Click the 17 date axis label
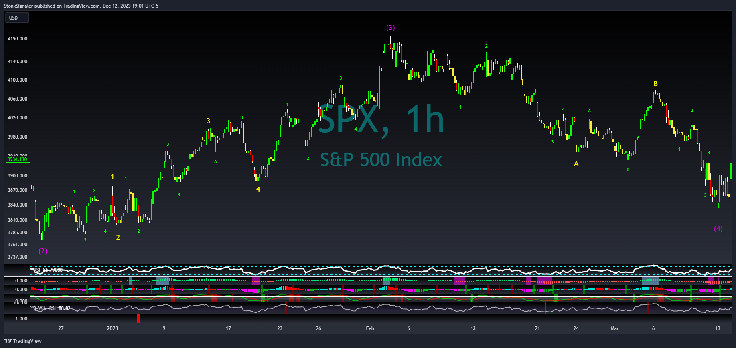Viewport: 736px width, 348px height. [228, 328]
